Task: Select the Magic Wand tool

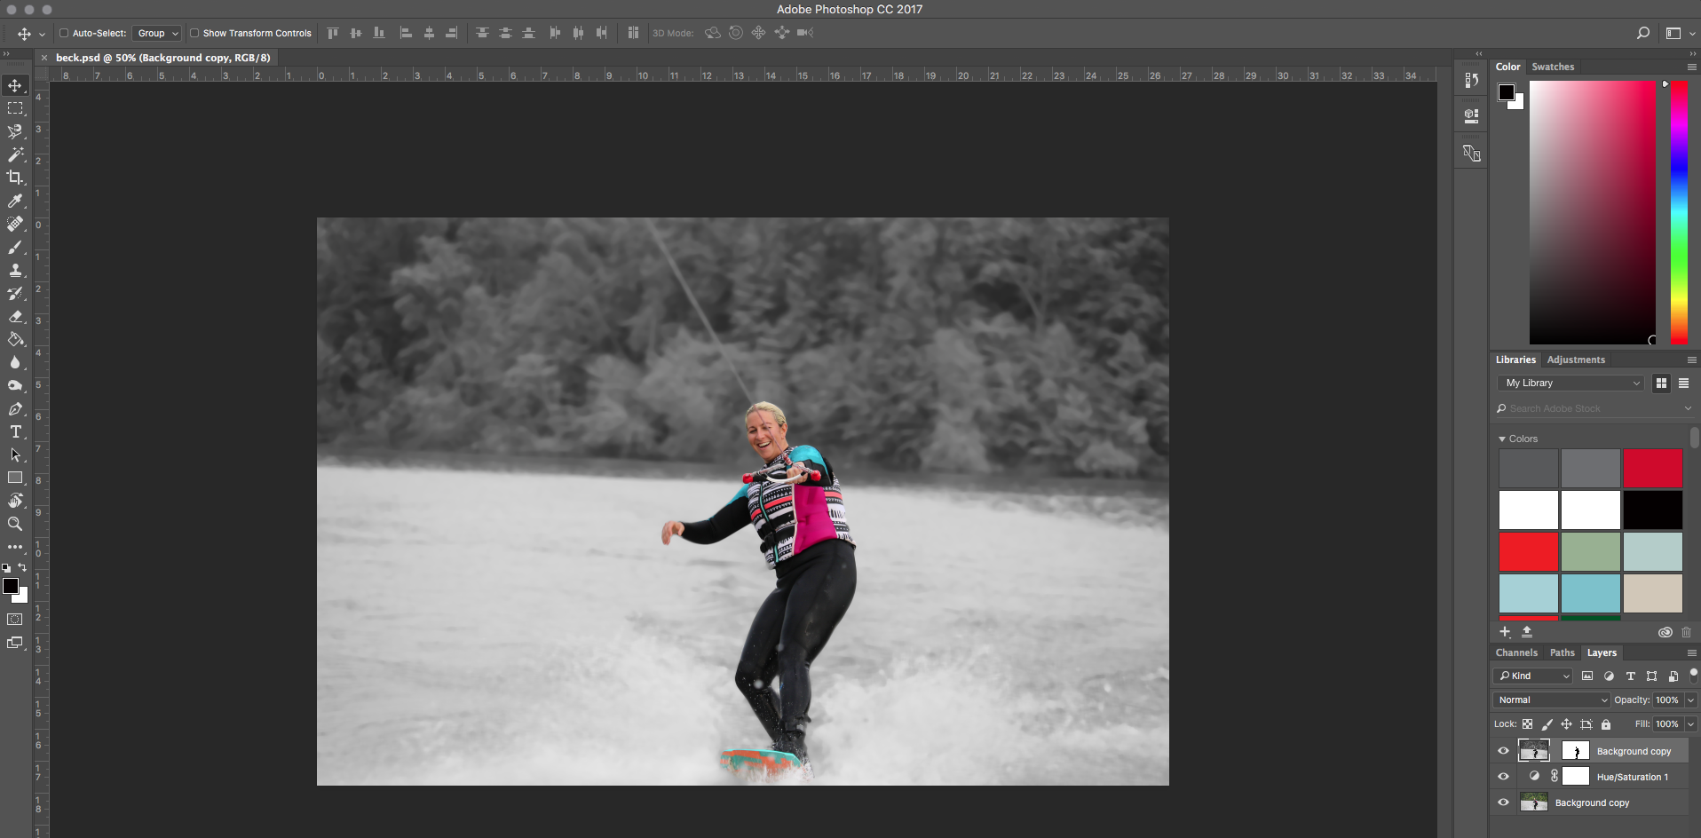Action: [x=15, y=154]
